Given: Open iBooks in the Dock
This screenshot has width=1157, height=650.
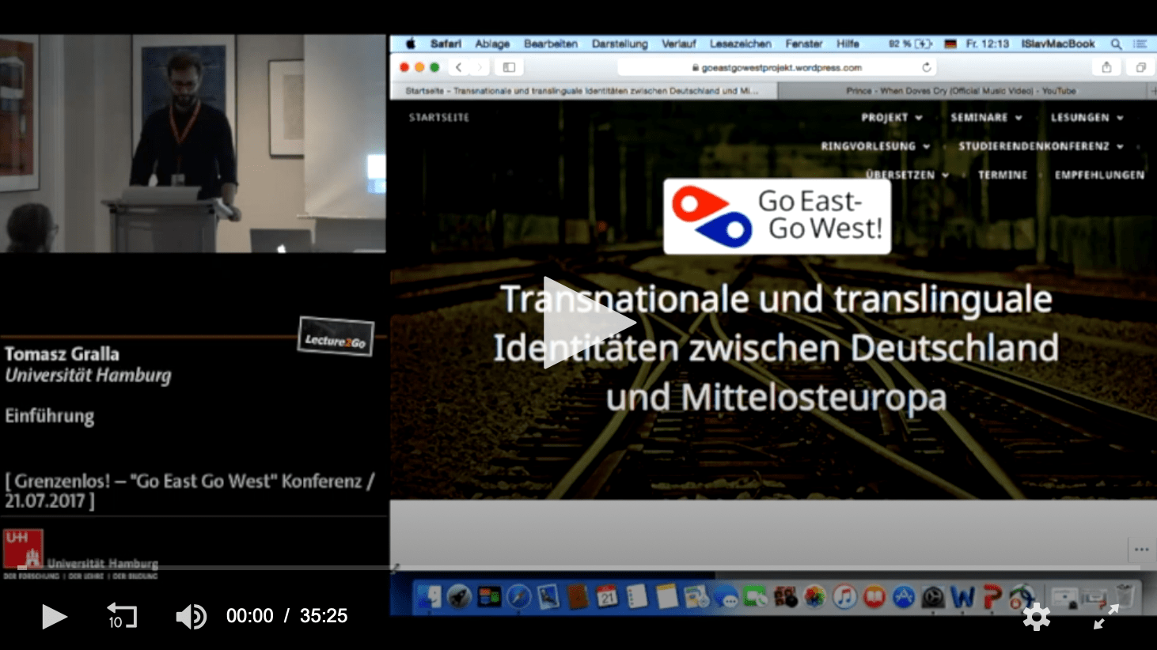Looking at the screenshot, I should point(874,595).
